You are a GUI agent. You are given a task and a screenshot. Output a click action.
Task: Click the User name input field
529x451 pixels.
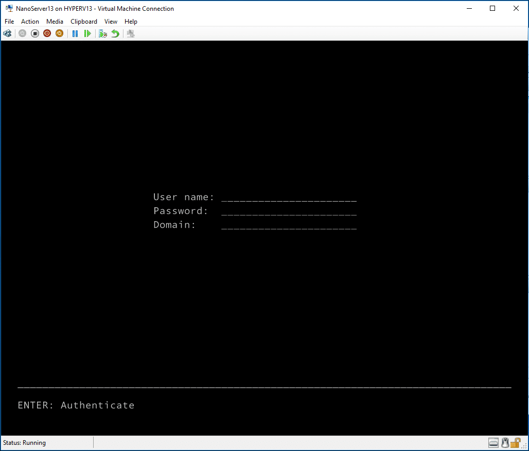pyautogui.click(x=289, y=197)
